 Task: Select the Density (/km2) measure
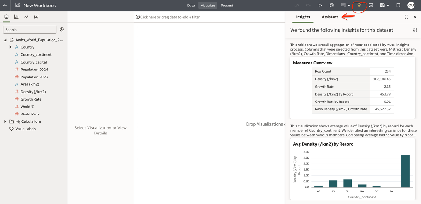click(33, 92)
